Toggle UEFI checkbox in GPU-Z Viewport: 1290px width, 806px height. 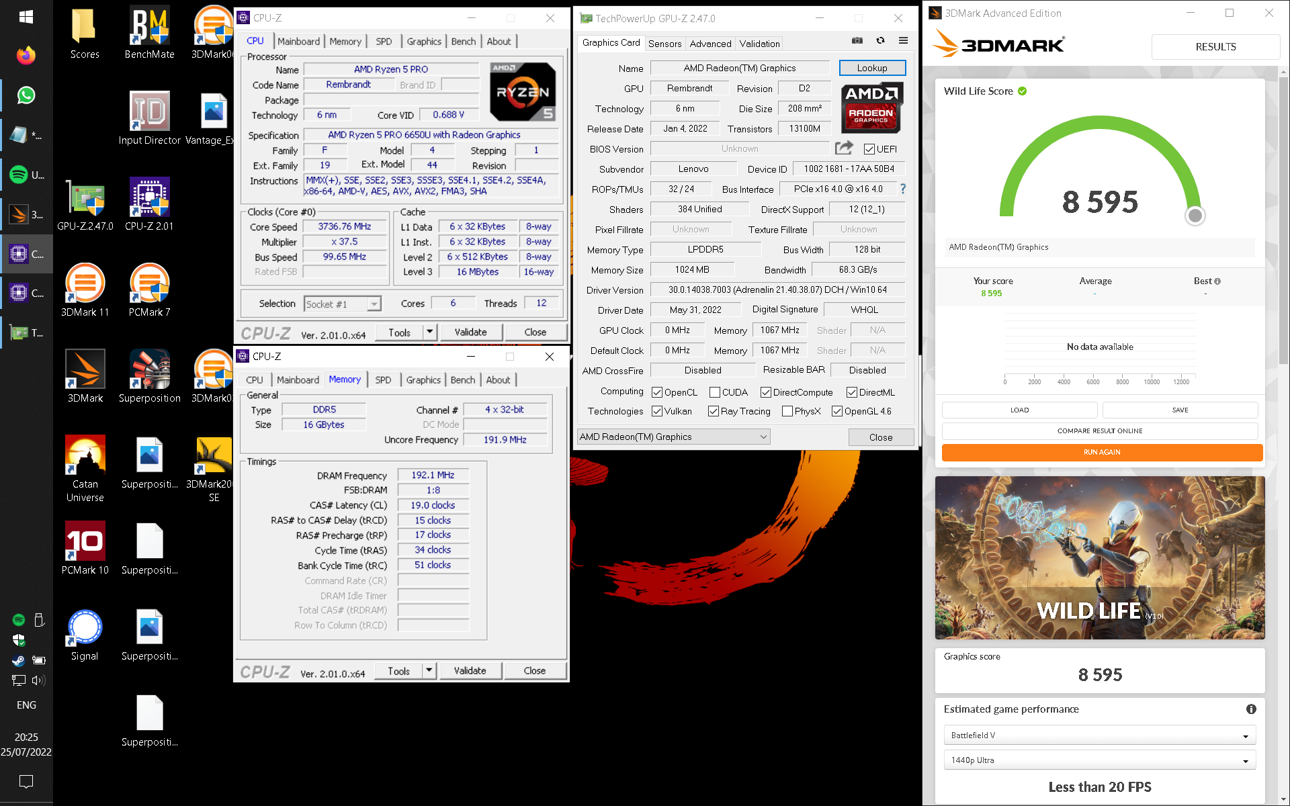[x=869, y=149]
